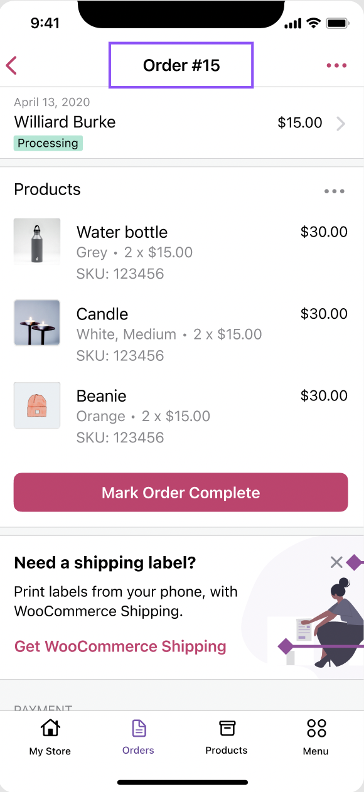Select the Water bottle SKU text
364x792 pixels.
120,274
